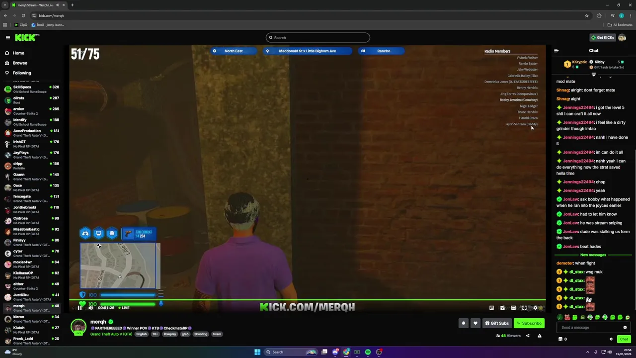Select the Roleplay tag
This screenshot has height=358, width=636.
[170, 334]
